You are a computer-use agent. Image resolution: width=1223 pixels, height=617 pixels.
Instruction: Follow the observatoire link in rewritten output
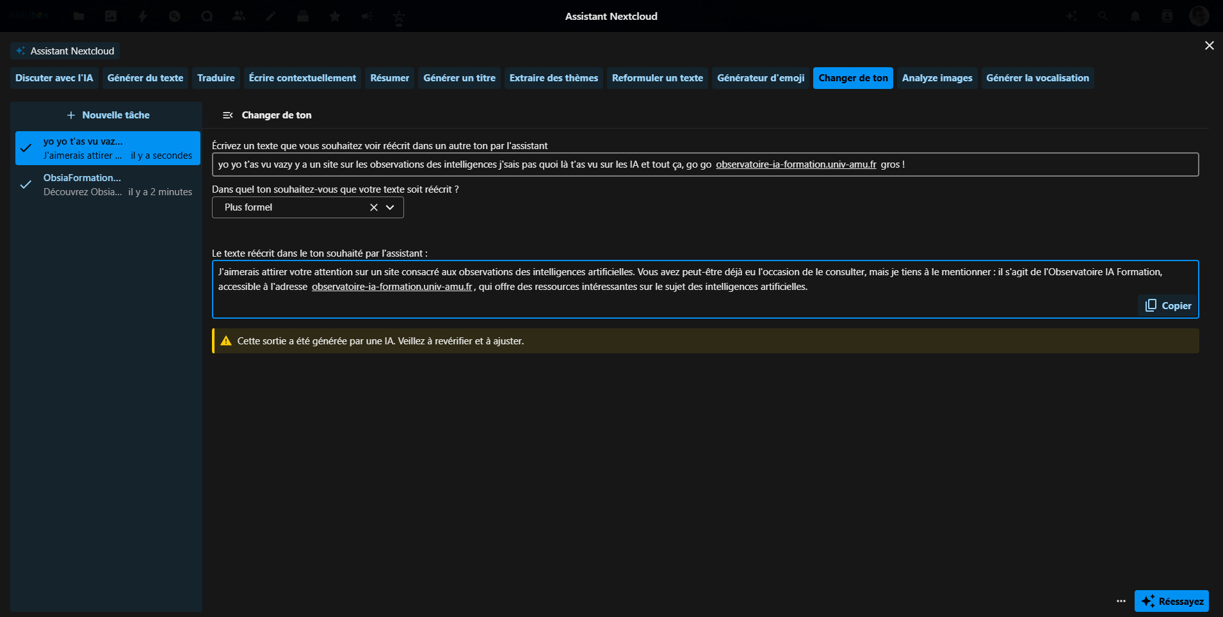(x=392, y=287)
